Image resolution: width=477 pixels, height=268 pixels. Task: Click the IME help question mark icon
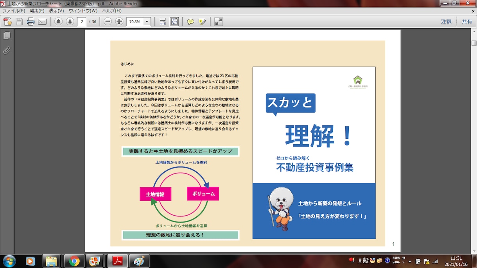coord(387,261)
